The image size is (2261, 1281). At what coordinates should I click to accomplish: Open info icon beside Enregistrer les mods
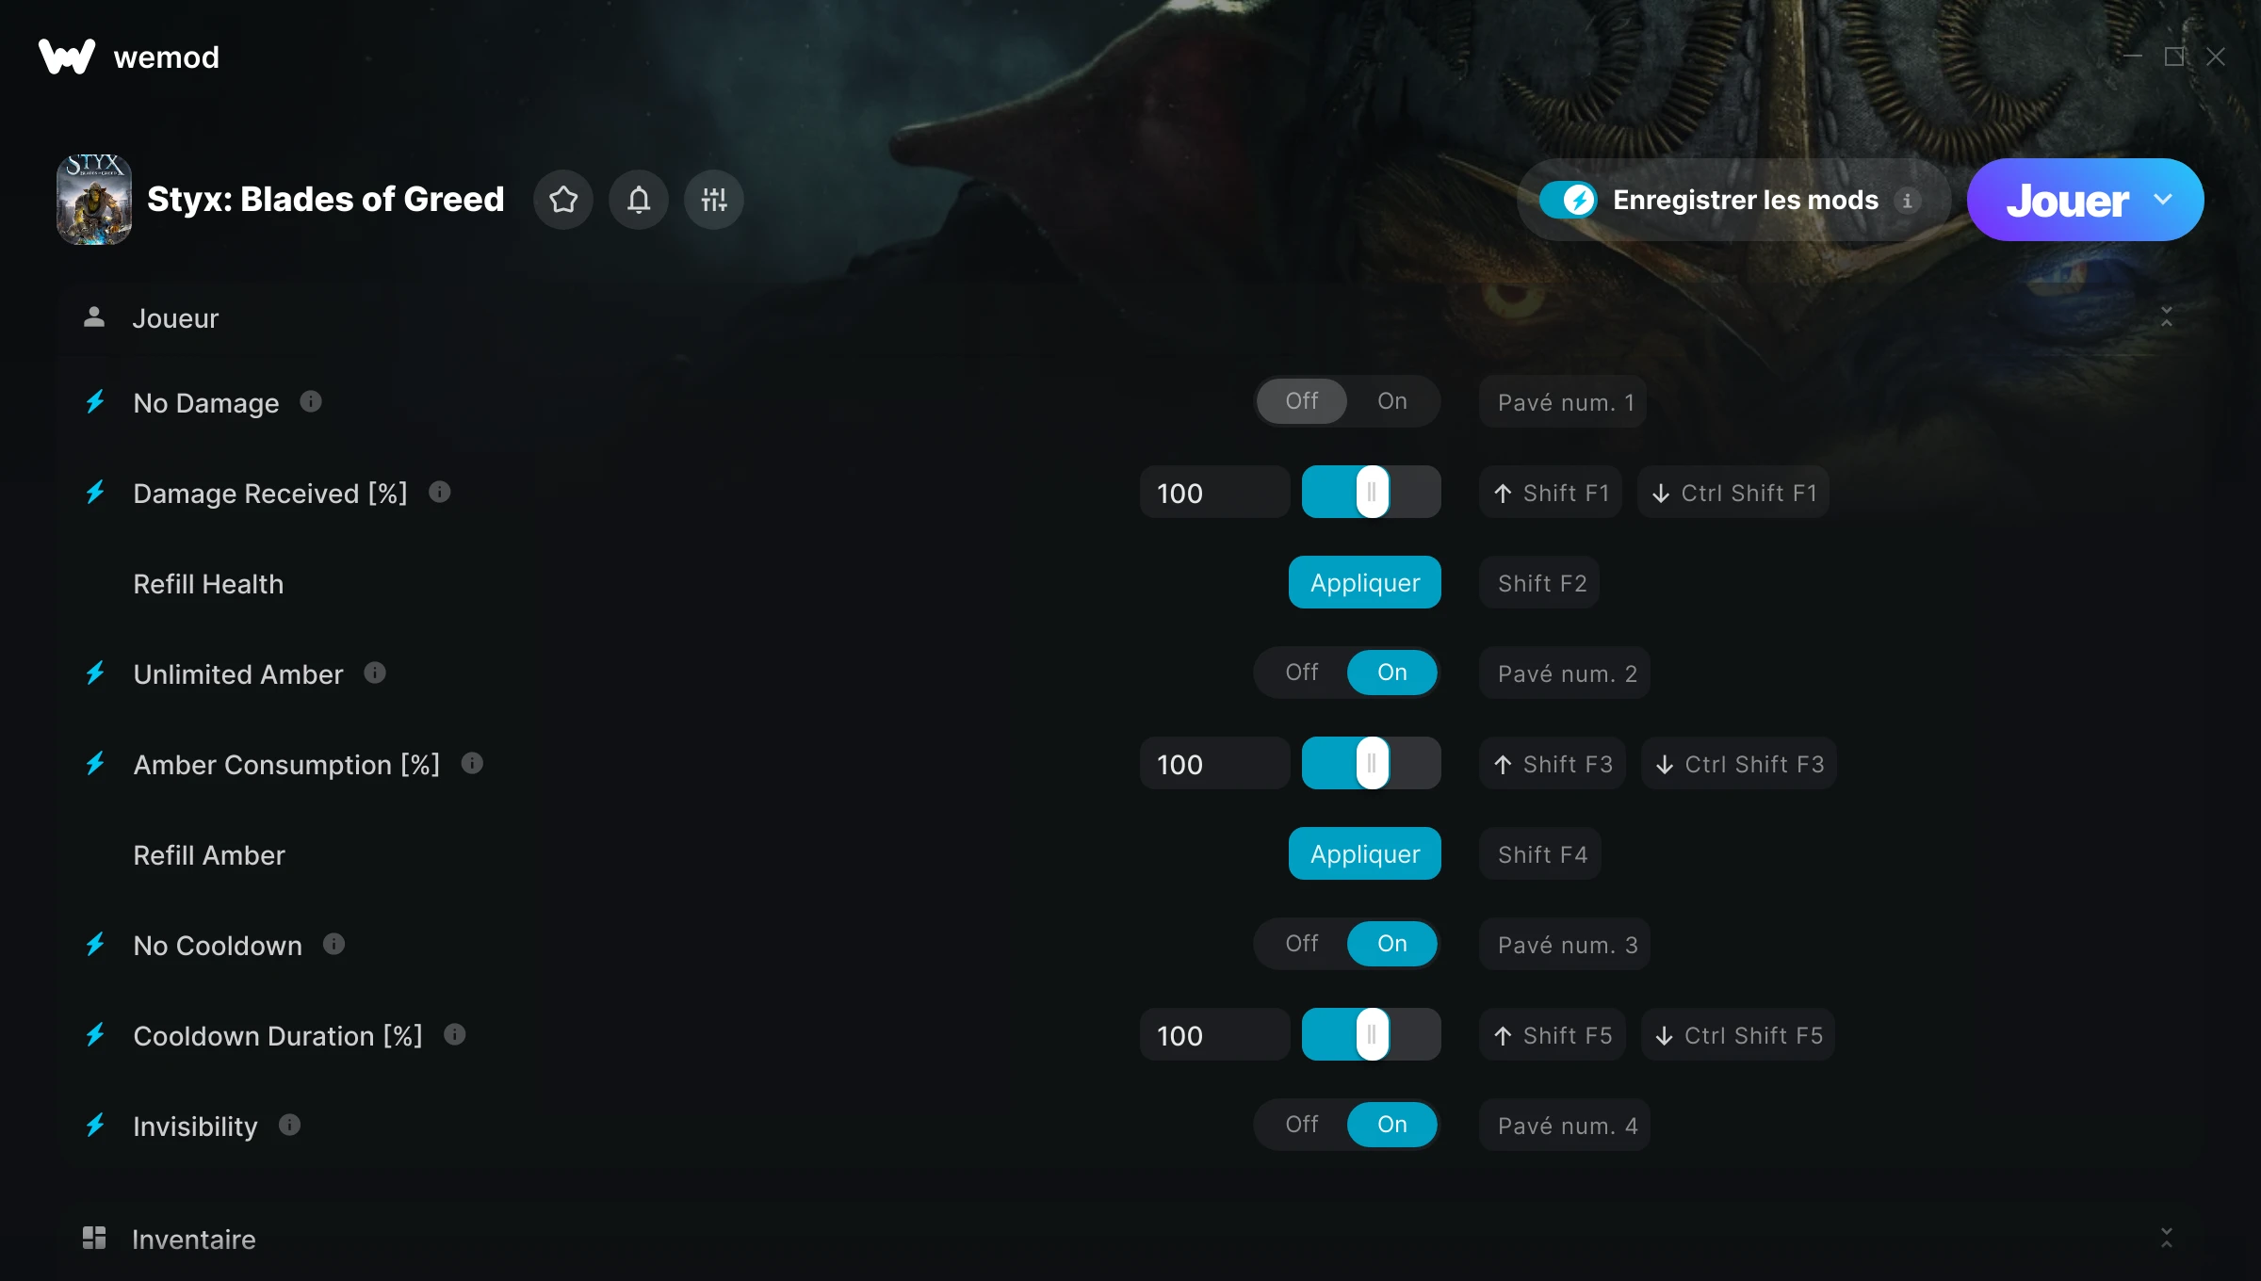(1907, 201)
